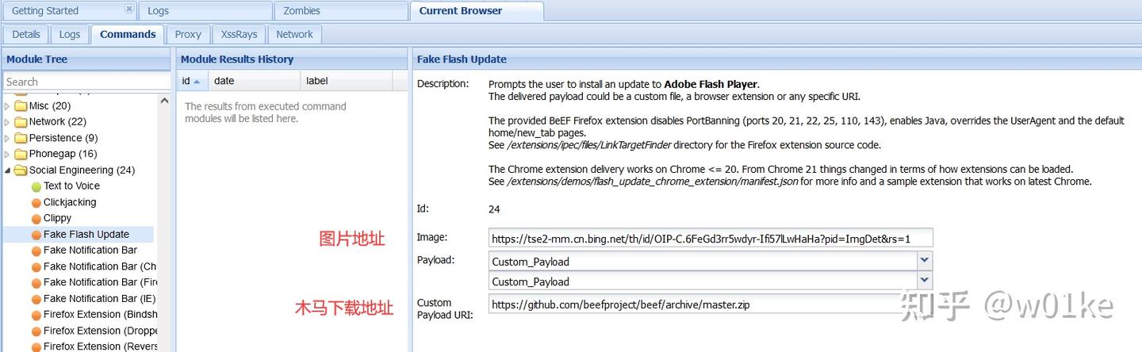This screenshot has width=1142, height=352.
Task: Click the orange Clippy module icon
Action: [x=36, y=219]
